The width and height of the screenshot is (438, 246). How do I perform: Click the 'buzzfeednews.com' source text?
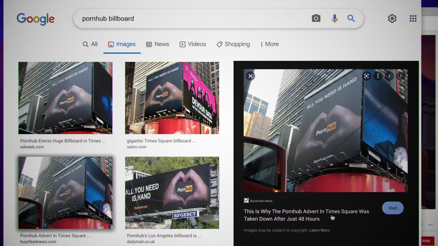coord(38,242)
